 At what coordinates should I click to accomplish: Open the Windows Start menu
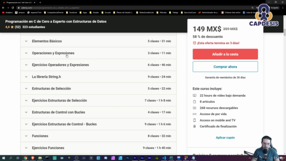[x=4, y=158]
